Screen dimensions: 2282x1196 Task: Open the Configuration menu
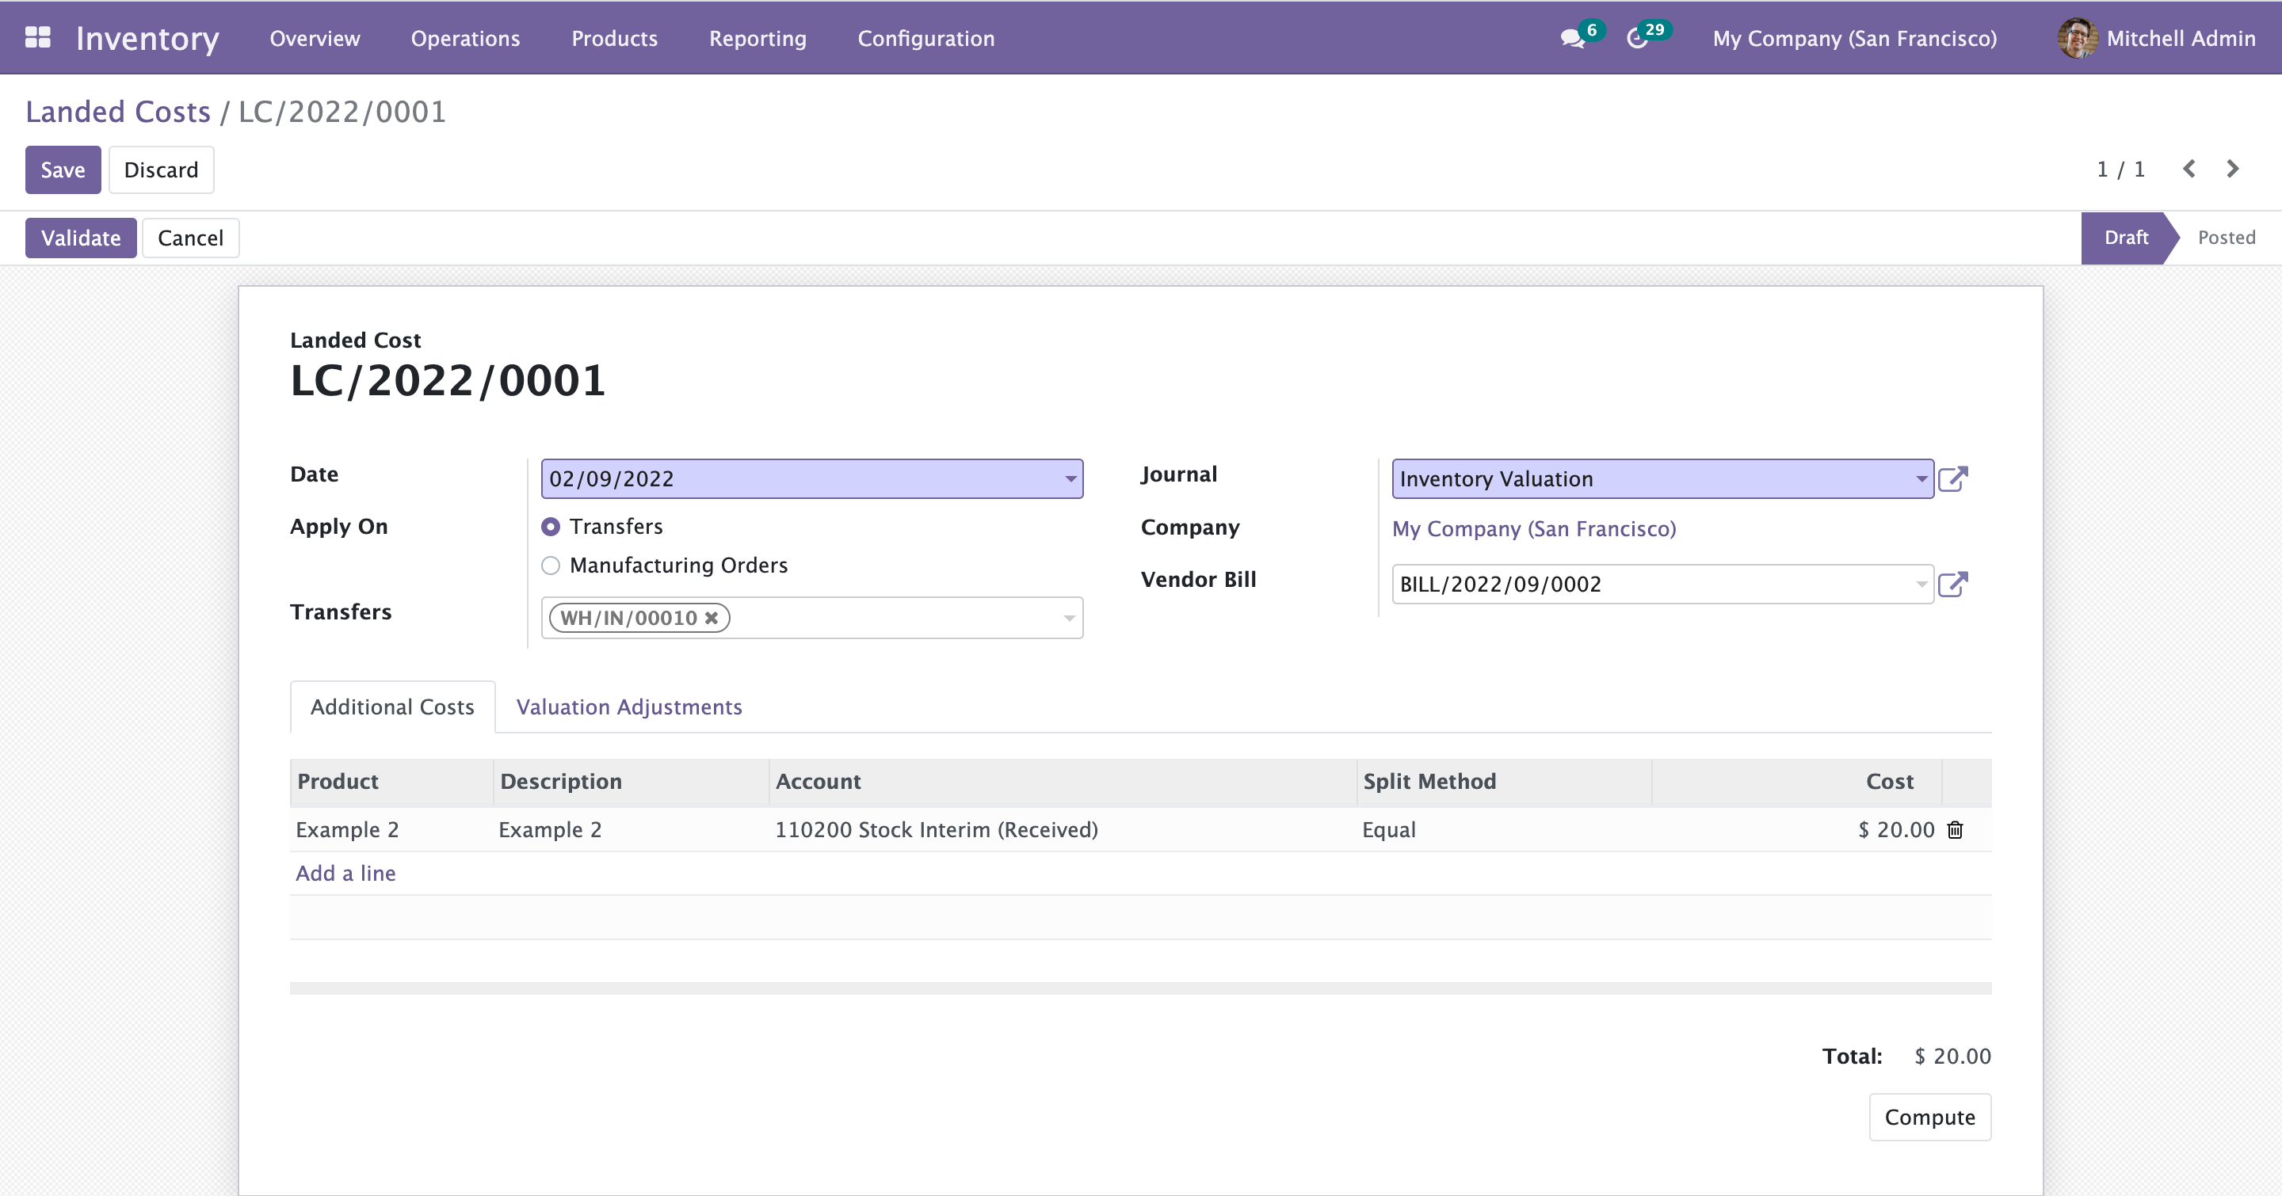click(x=925, y=38)
